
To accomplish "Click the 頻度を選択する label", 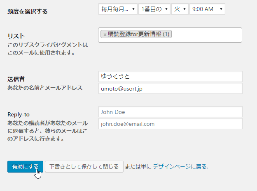I will click(x=27, y=11).
